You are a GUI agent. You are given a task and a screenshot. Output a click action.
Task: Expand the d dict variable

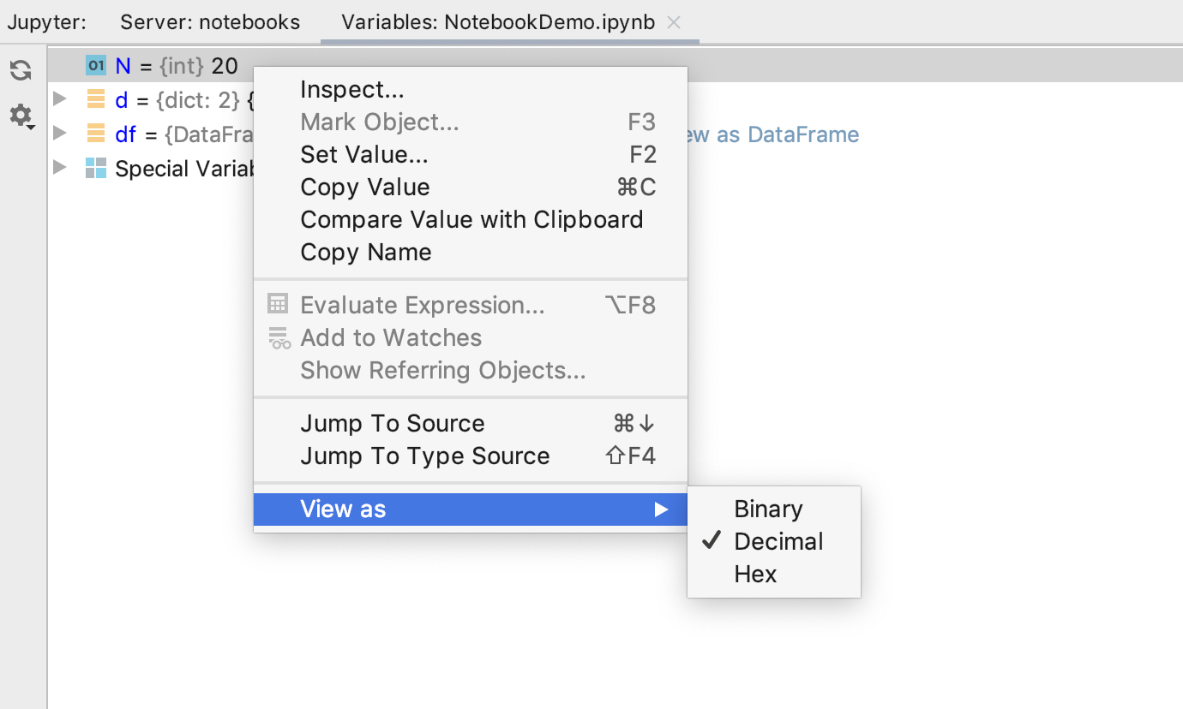pyautogui.click(x=59, y=98)
